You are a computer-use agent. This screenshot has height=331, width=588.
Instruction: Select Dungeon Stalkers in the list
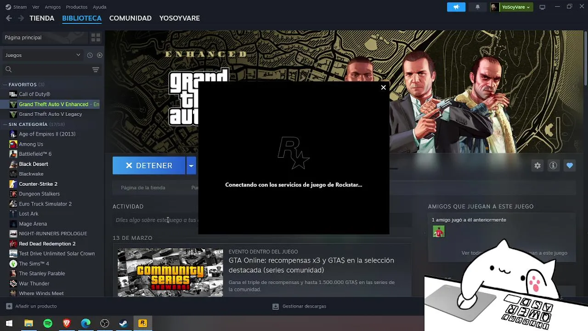[40, 194]
